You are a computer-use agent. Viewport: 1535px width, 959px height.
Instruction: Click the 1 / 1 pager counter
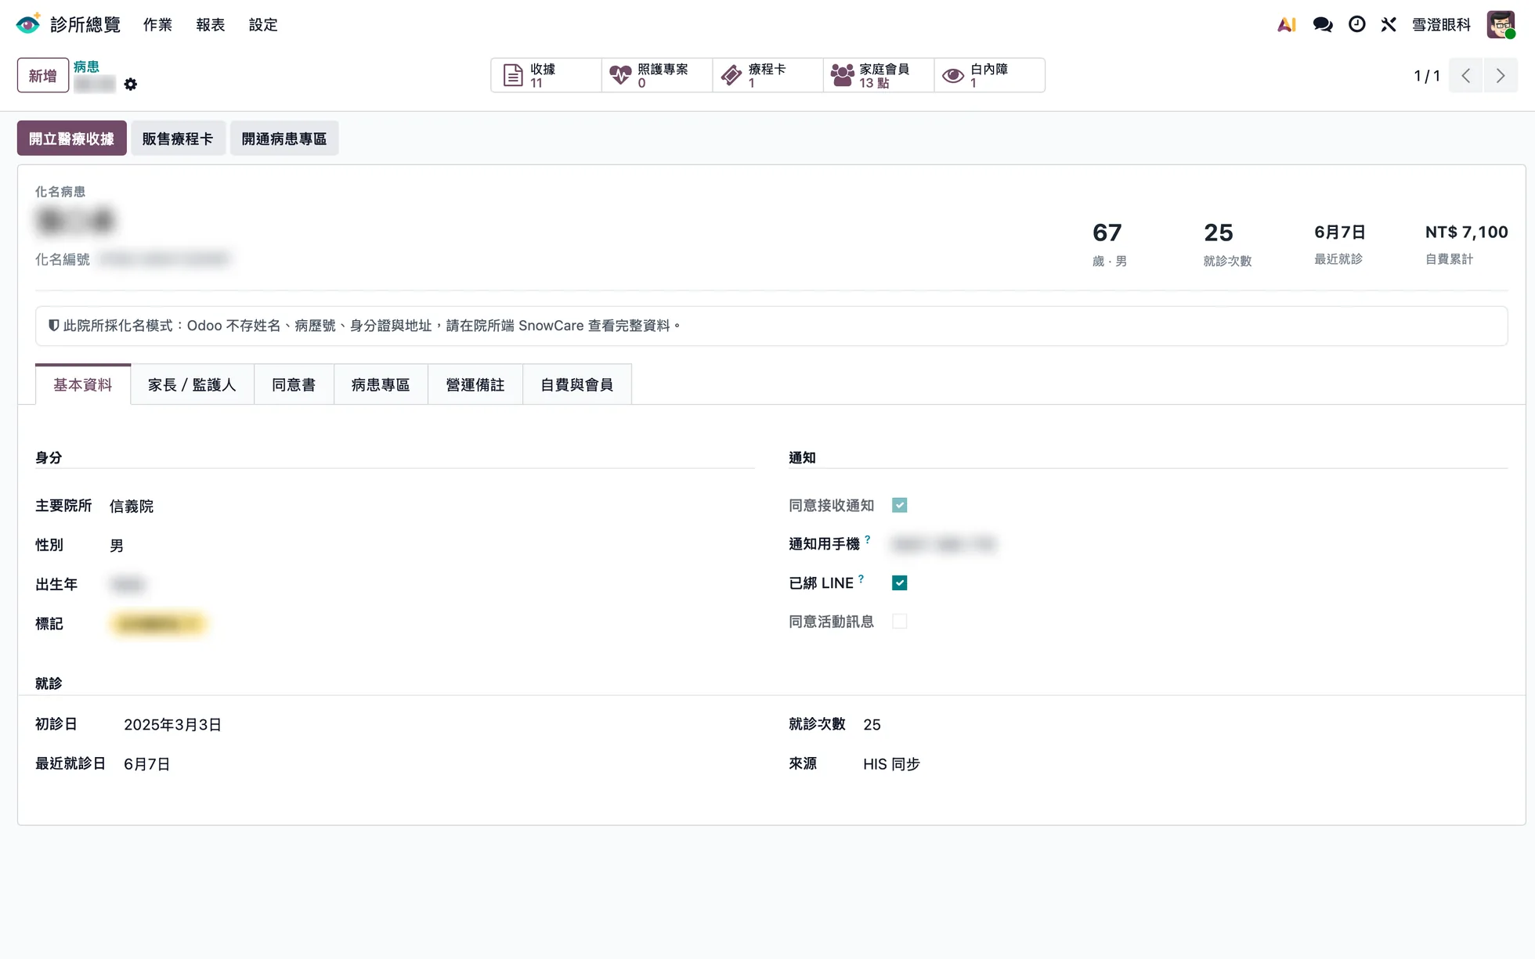(x=1427, y=76)
